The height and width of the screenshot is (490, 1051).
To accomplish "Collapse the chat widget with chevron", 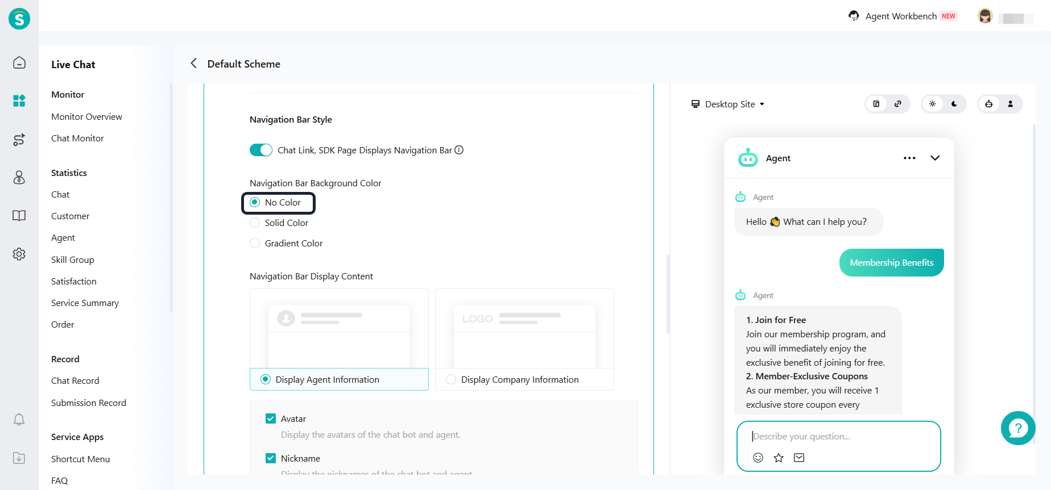I will coord(935,158).
